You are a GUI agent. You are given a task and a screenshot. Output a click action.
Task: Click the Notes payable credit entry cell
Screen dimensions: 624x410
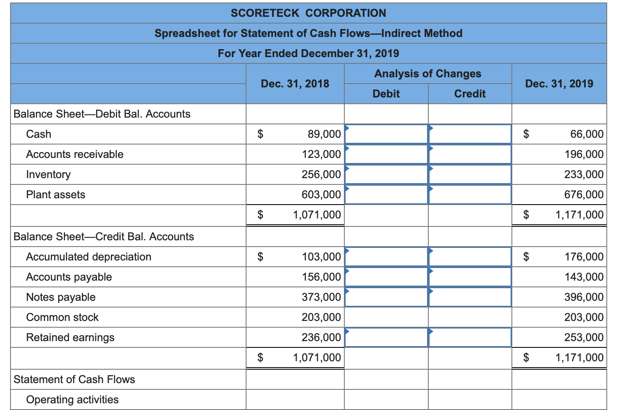point(469,297)
